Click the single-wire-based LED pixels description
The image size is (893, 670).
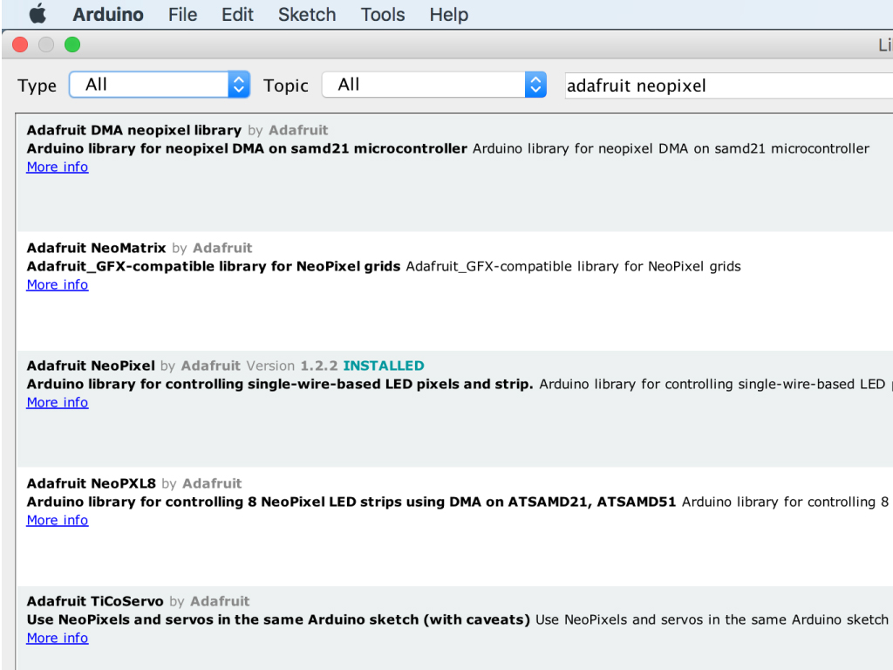point(280,385)
